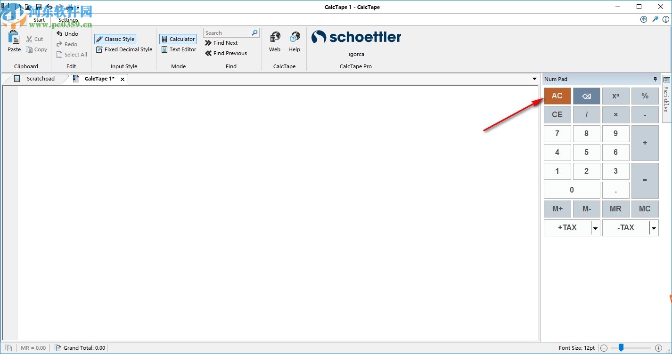Select Find Next in the ribbon
Screen dimensions: 672x354
pos(221,42)
